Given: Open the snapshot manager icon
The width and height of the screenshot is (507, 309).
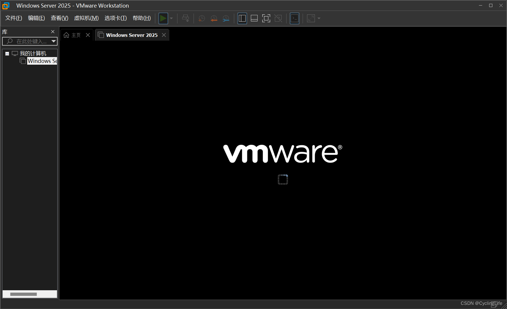Looking at the screenshot, I should point(226,18).
